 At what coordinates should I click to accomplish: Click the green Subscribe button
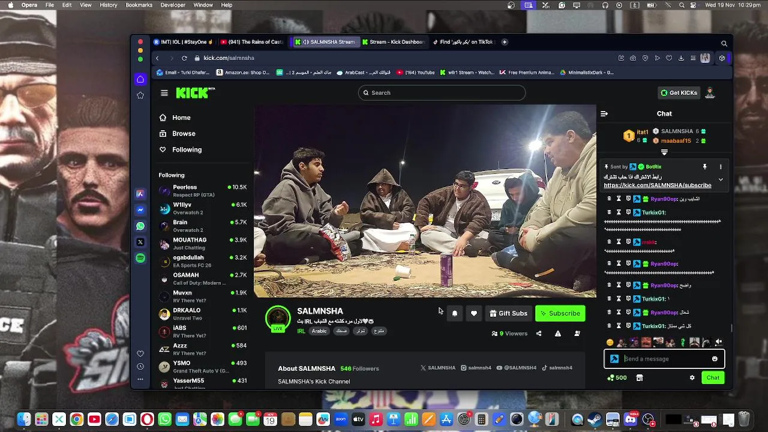tap(560, 313)
